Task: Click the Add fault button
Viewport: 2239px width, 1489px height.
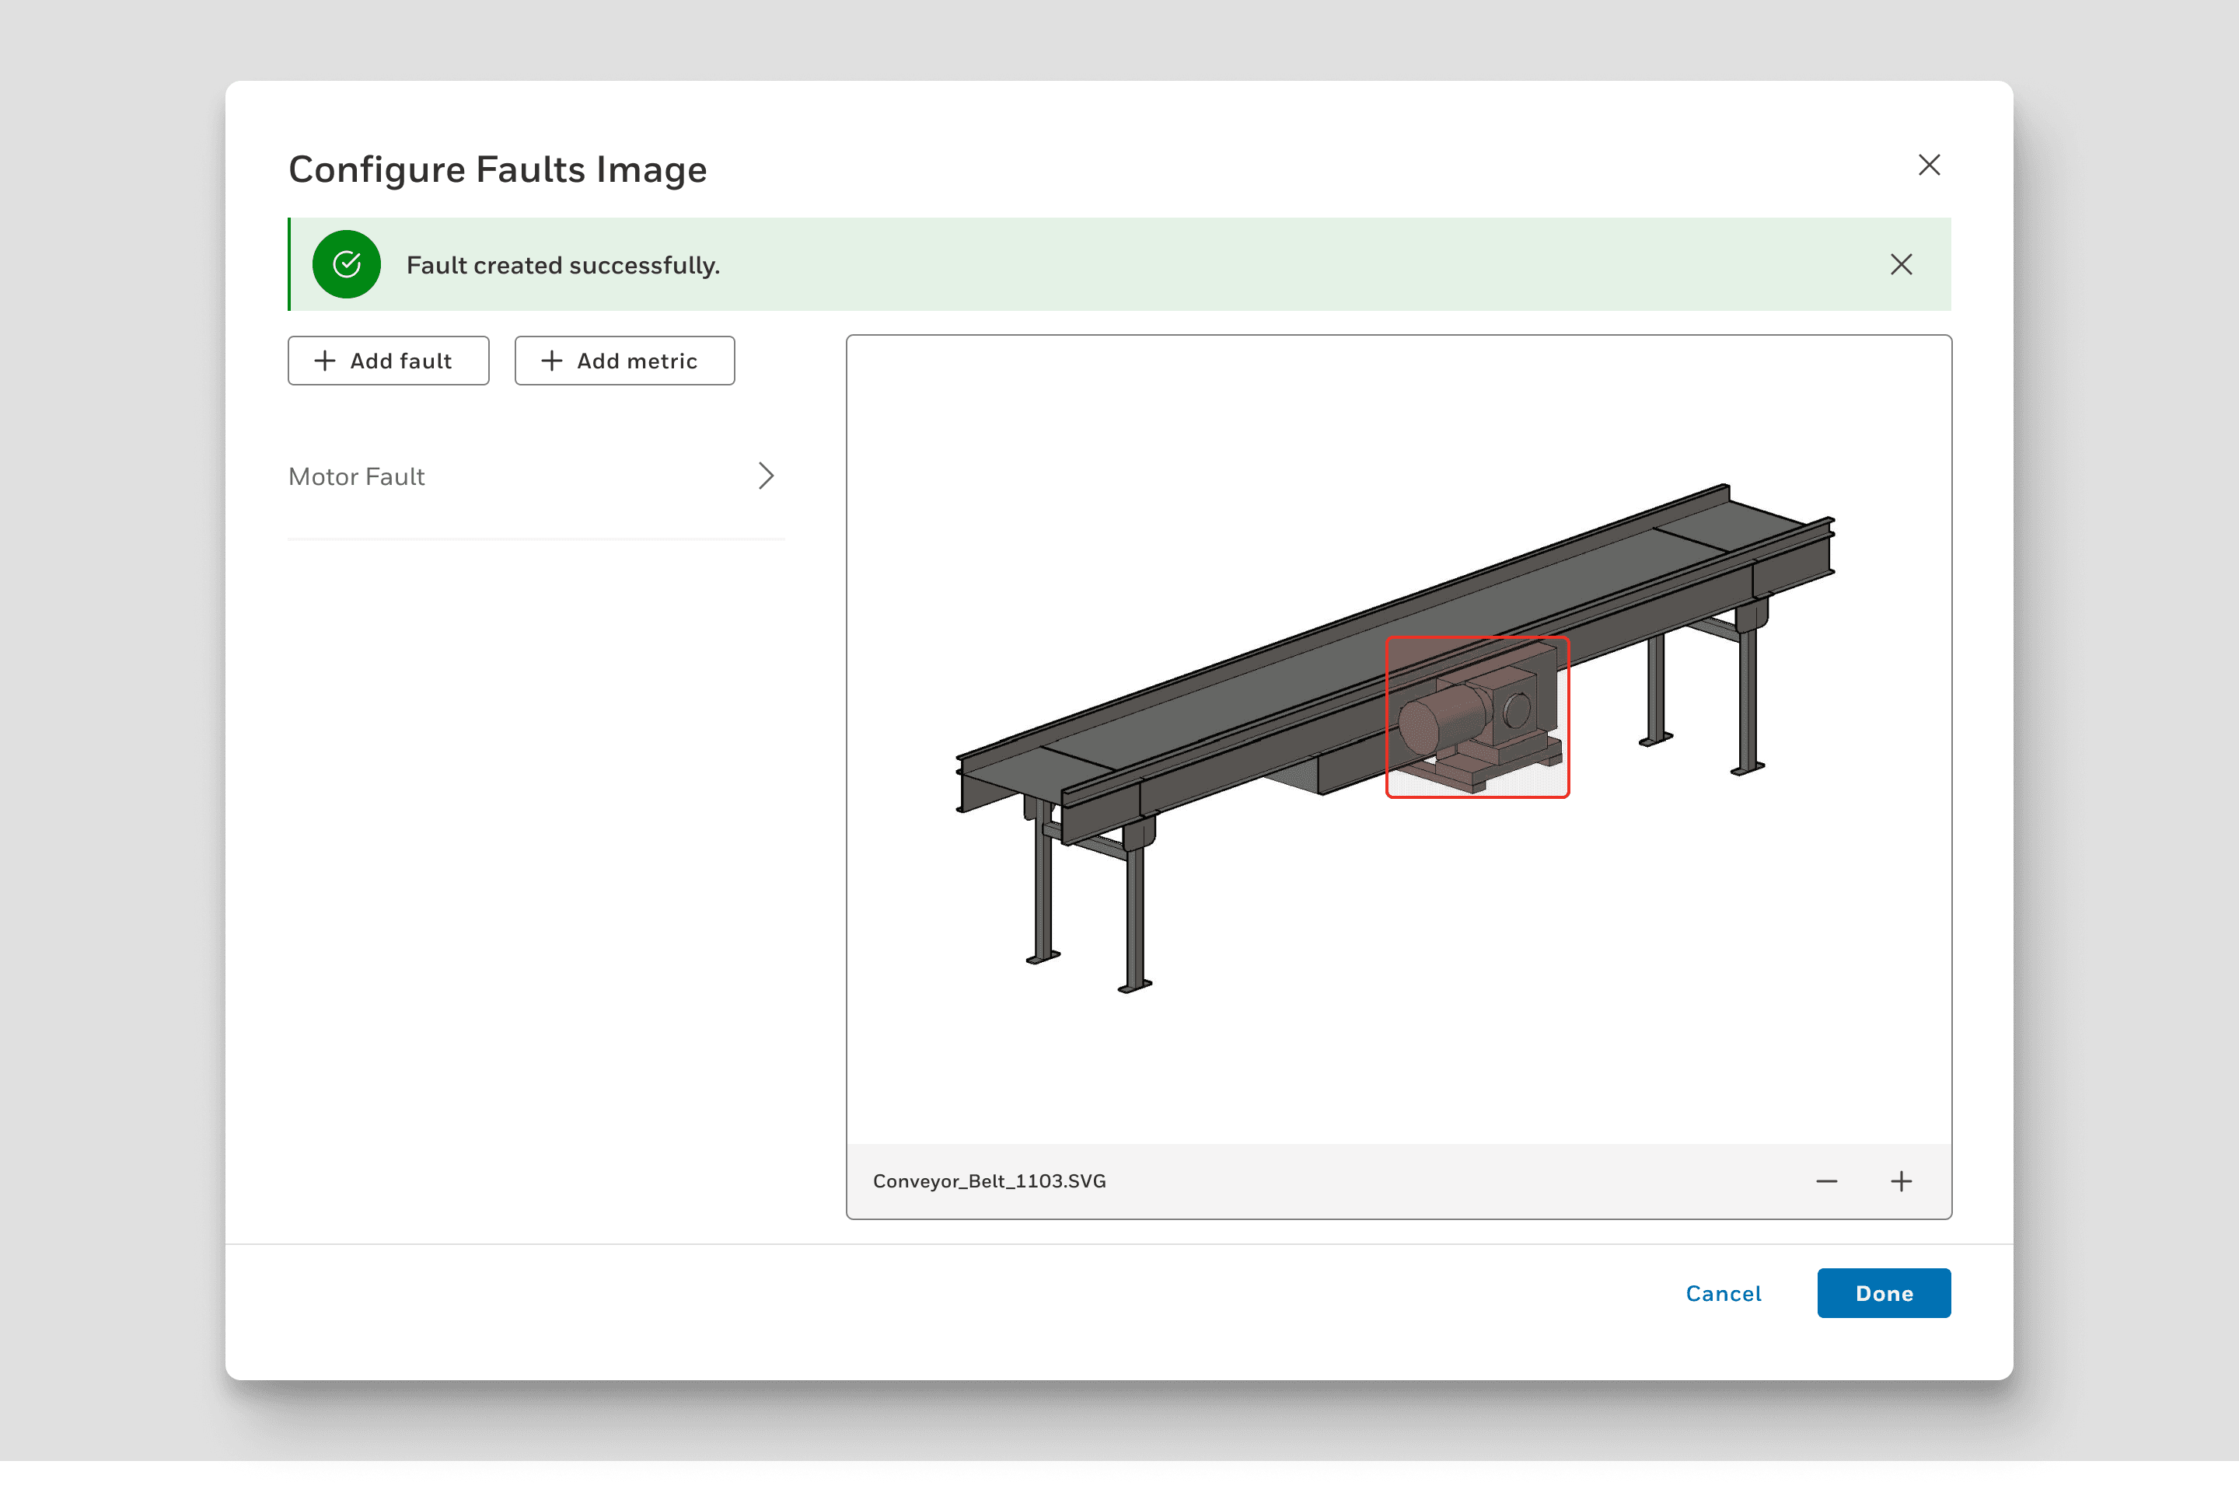Action: pyautogui.click(x=389, y=361)
